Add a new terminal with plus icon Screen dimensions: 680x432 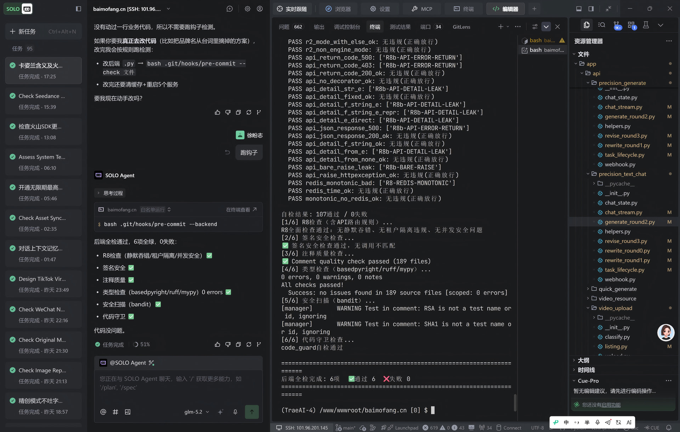[500, 27]
